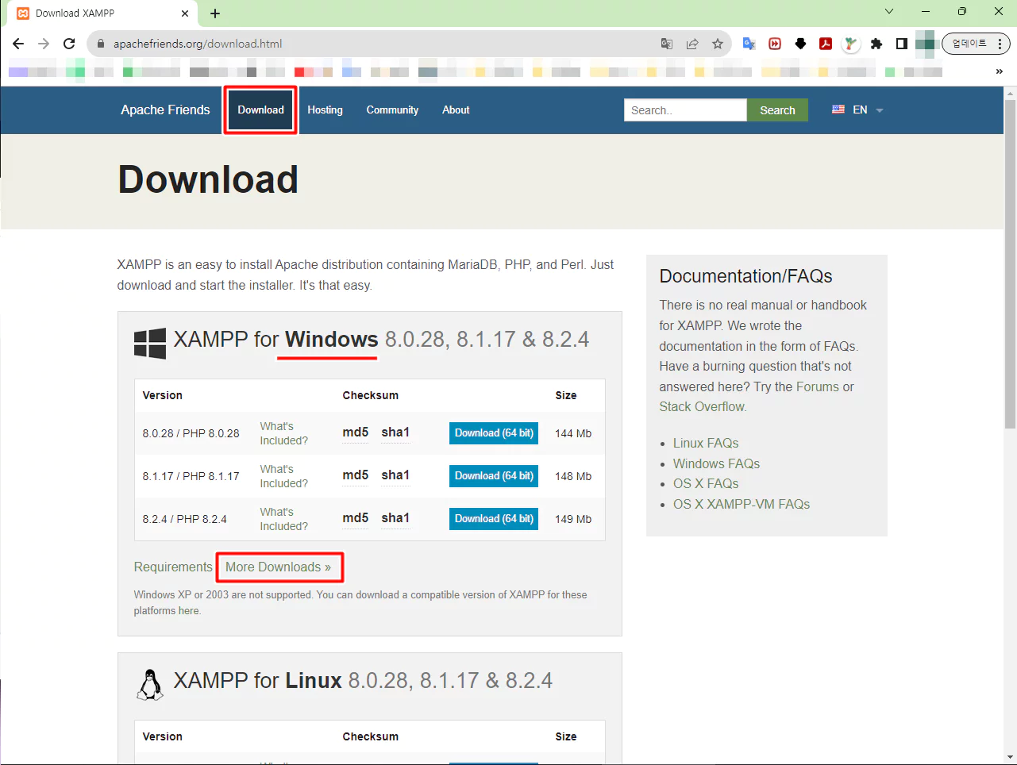This screenshot has width=1017, height=765.
Task: Click the padlock site info icon
Action: [x=100, y=44]
